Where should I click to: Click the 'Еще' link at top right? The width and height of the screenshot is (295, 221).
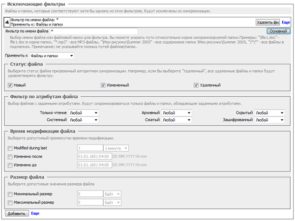pos(286,22)
